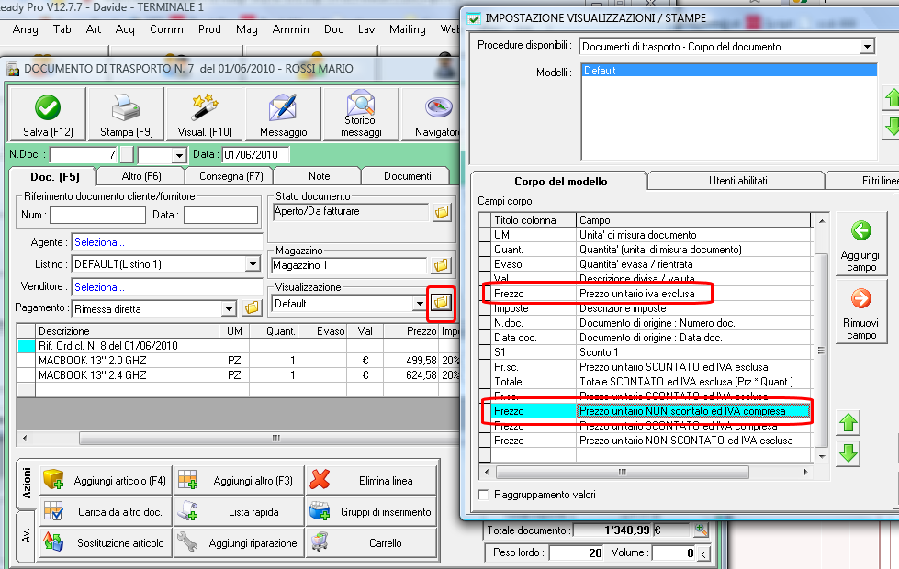The width and height of the screenshot is (899, 569).
Task: Open folder icon next to Pagamento
Action: (252, 308)
